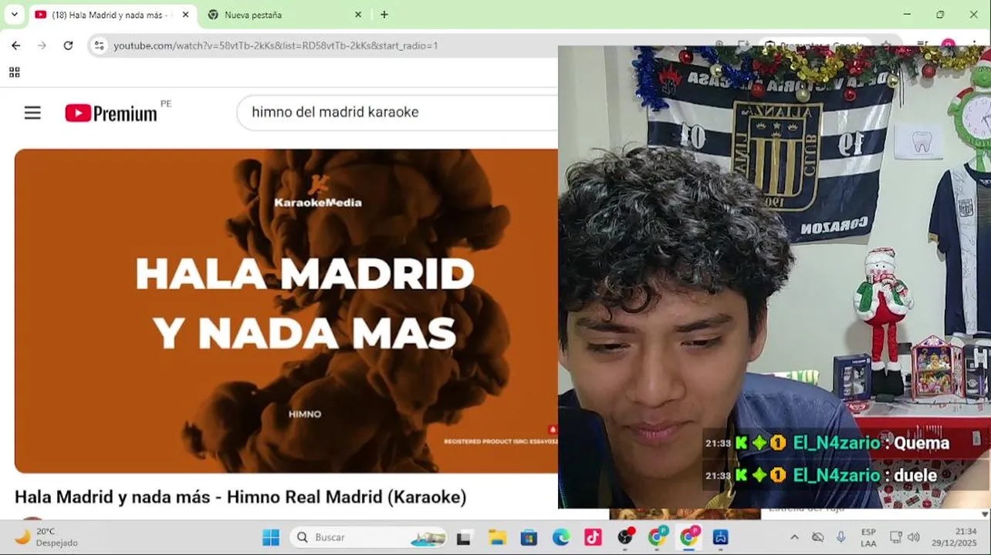Open the YouTube hamburger guide menu
The image size is (991, 555).
pos(32,113)
